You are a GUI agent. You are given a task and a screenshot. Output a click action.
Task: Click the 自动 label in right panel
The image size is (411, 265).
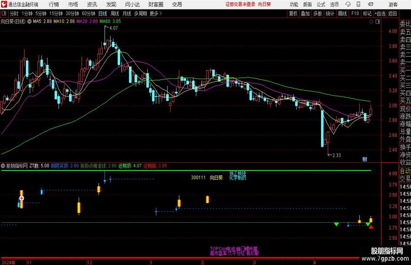tap(405, 171)
